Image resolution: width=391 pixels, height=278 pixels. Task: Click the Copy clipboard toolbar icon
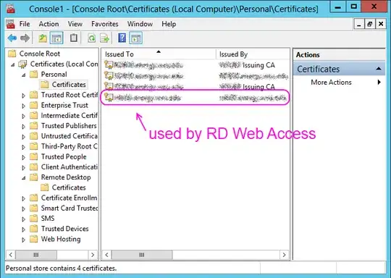[x=74, y=38]
